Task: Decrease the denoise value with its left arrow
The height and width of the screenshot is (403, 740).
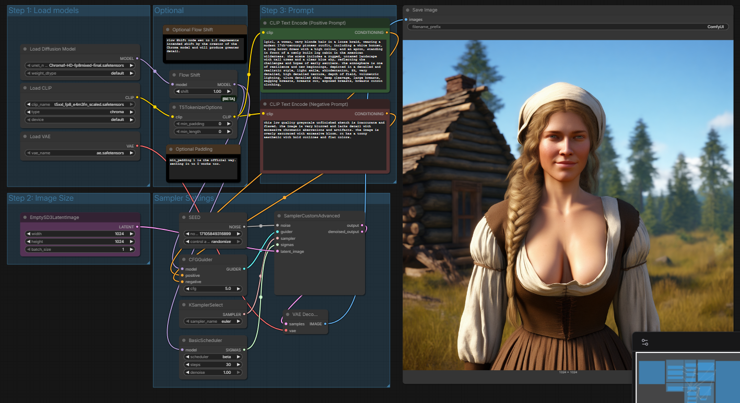Action: tap(187, 372)
